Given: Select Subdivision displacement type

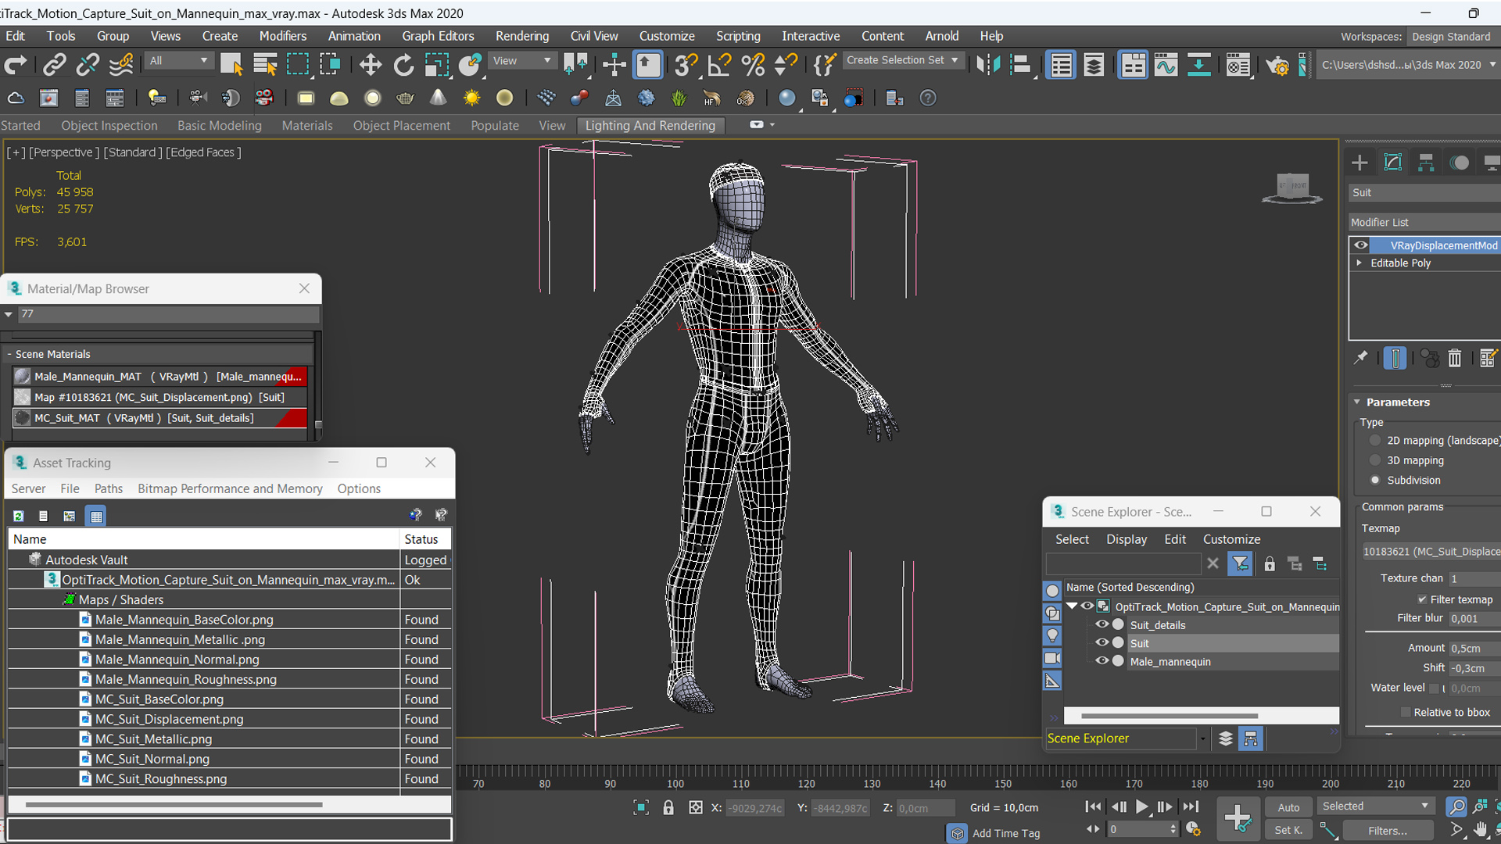Looking at the screenshot, I should click(1375, 480).
